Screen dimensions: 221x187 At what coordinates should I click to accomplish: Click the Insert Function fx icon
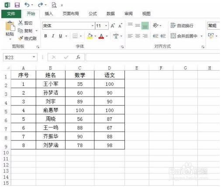(78, 57)
